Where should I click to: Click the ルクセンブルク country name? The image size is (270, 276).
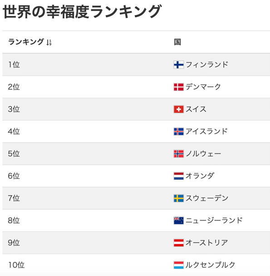(211, 265)
